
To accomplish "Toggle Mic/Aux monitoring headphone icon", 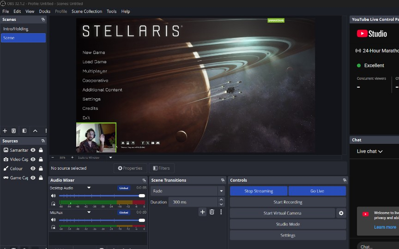I will pyautogui.click(x=53, y=227).
